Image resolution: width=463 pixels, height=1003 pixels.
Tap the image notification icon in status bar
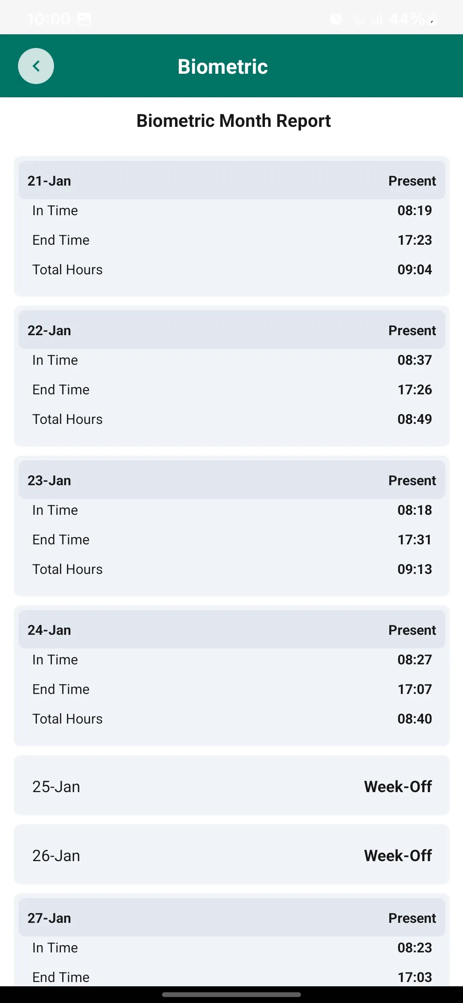click(x=84, y=19)
